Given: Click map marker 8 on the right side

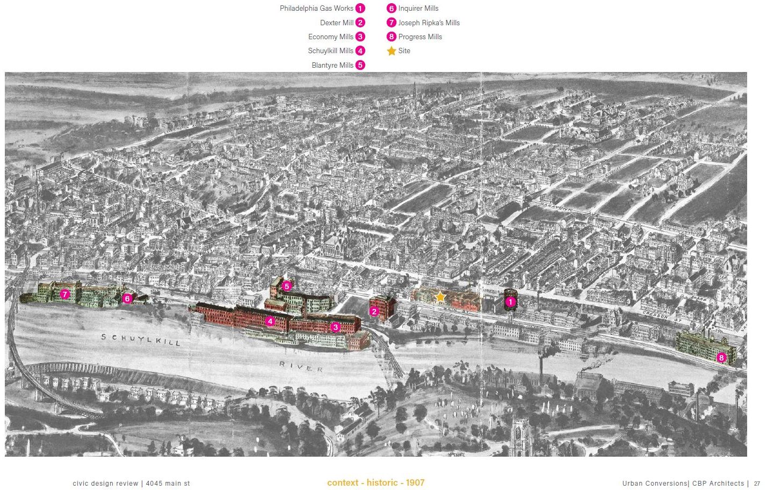Looking at the screenshot, I should (721, 357).
